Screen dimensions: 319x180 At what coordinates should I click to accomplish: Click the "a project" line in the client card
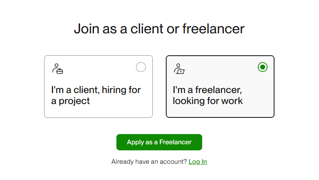70,101
